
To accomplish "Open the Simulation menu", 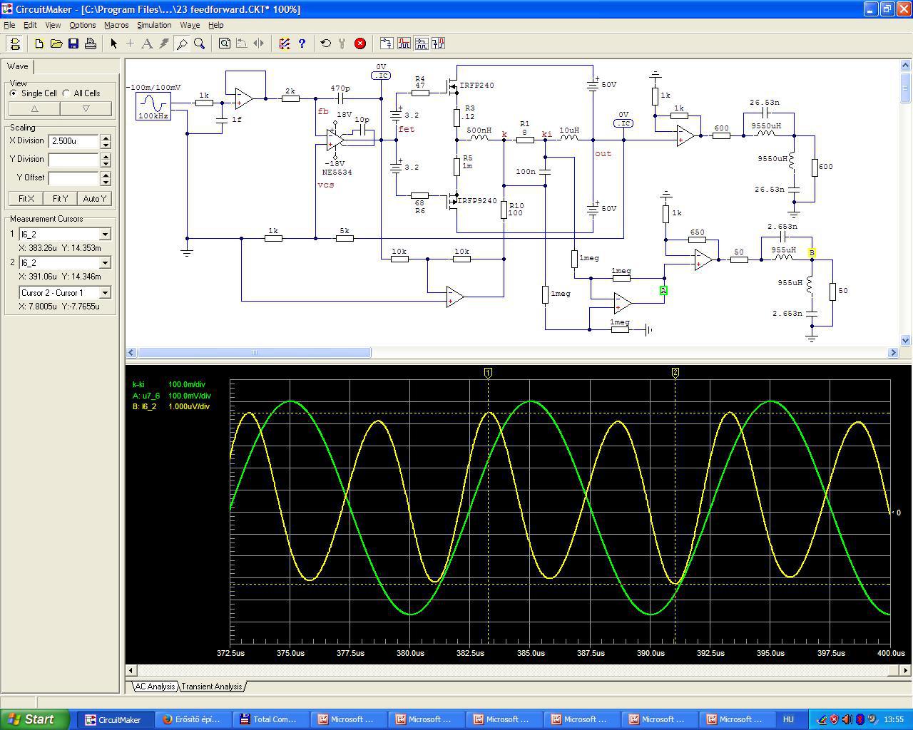I will click(x=154, y=25).
